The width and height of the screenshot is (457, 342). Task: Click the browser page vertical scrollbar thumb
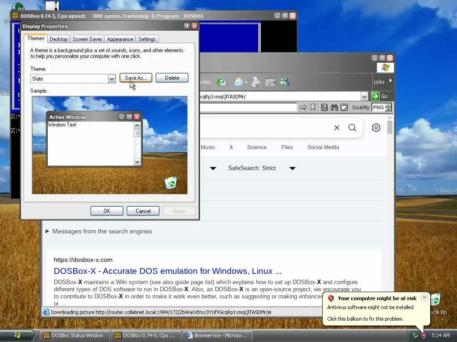click(390, 127)
